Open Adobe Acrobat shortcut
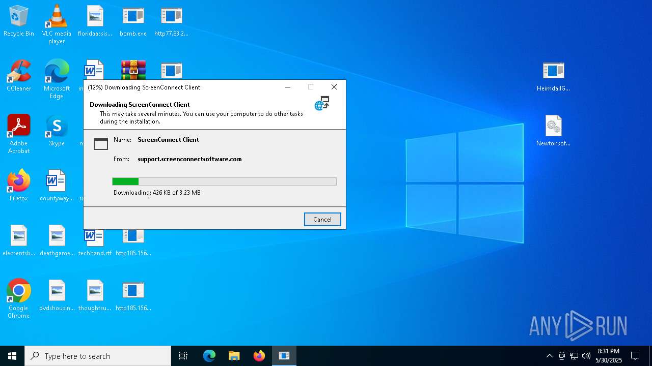This screenshot has width=652, height=366. point(19,134)
